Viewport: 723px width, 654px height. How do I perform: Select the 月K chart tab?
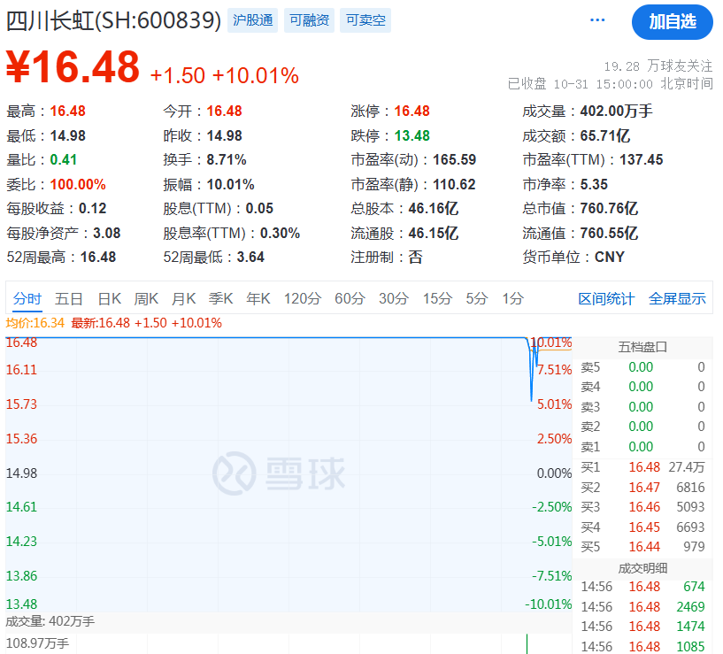tap(184, 298)
